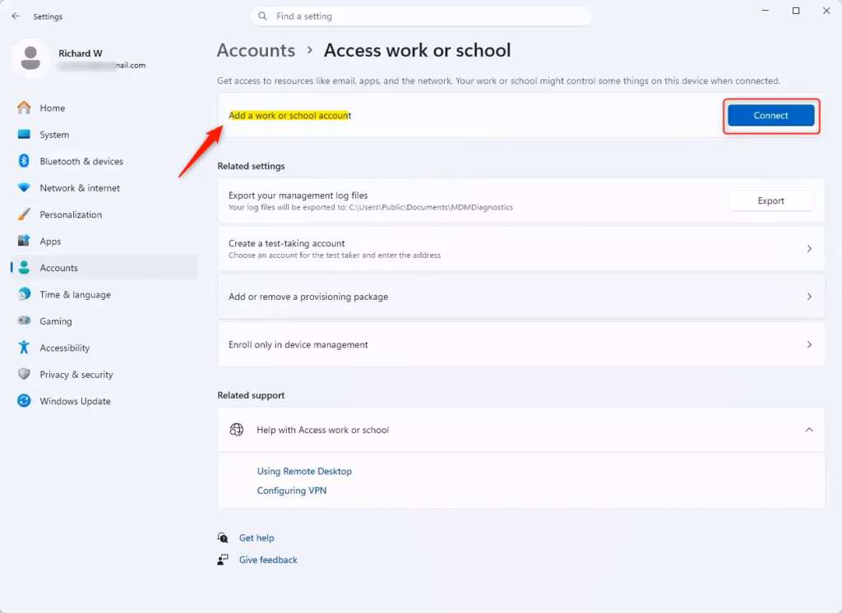842x613 pixels.
Task: Click the Privacy & security shield icon
Action: coord(24,374)
